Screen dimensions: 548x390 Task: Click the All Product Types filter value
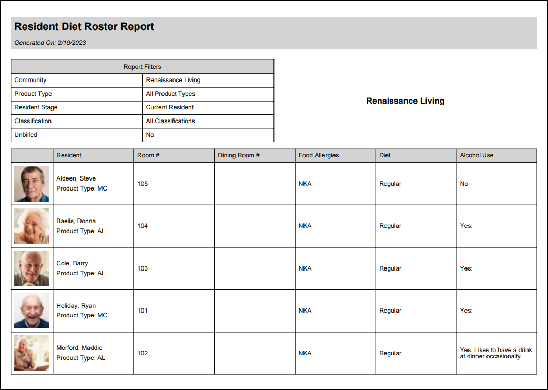[170, 94]
